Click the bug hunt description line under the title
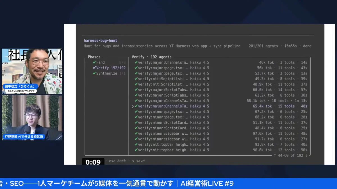The image size is (337, 189). pyautogui.click(x=162, y=46)
